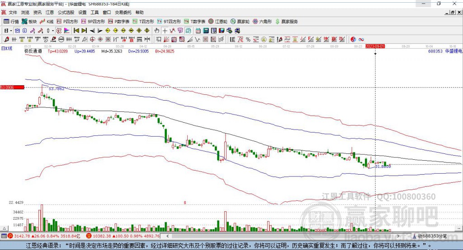This screenshot has width=463, height=250.
Task: Expand the candlestick chart type dropdown
Action: click(x=53, y=31)
